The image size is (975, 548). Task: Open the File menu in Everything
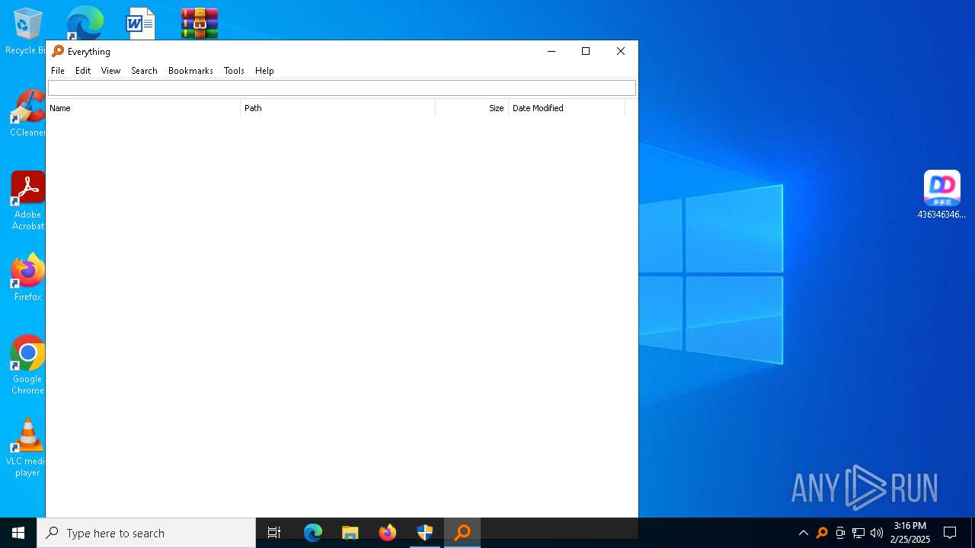(58, 71)
